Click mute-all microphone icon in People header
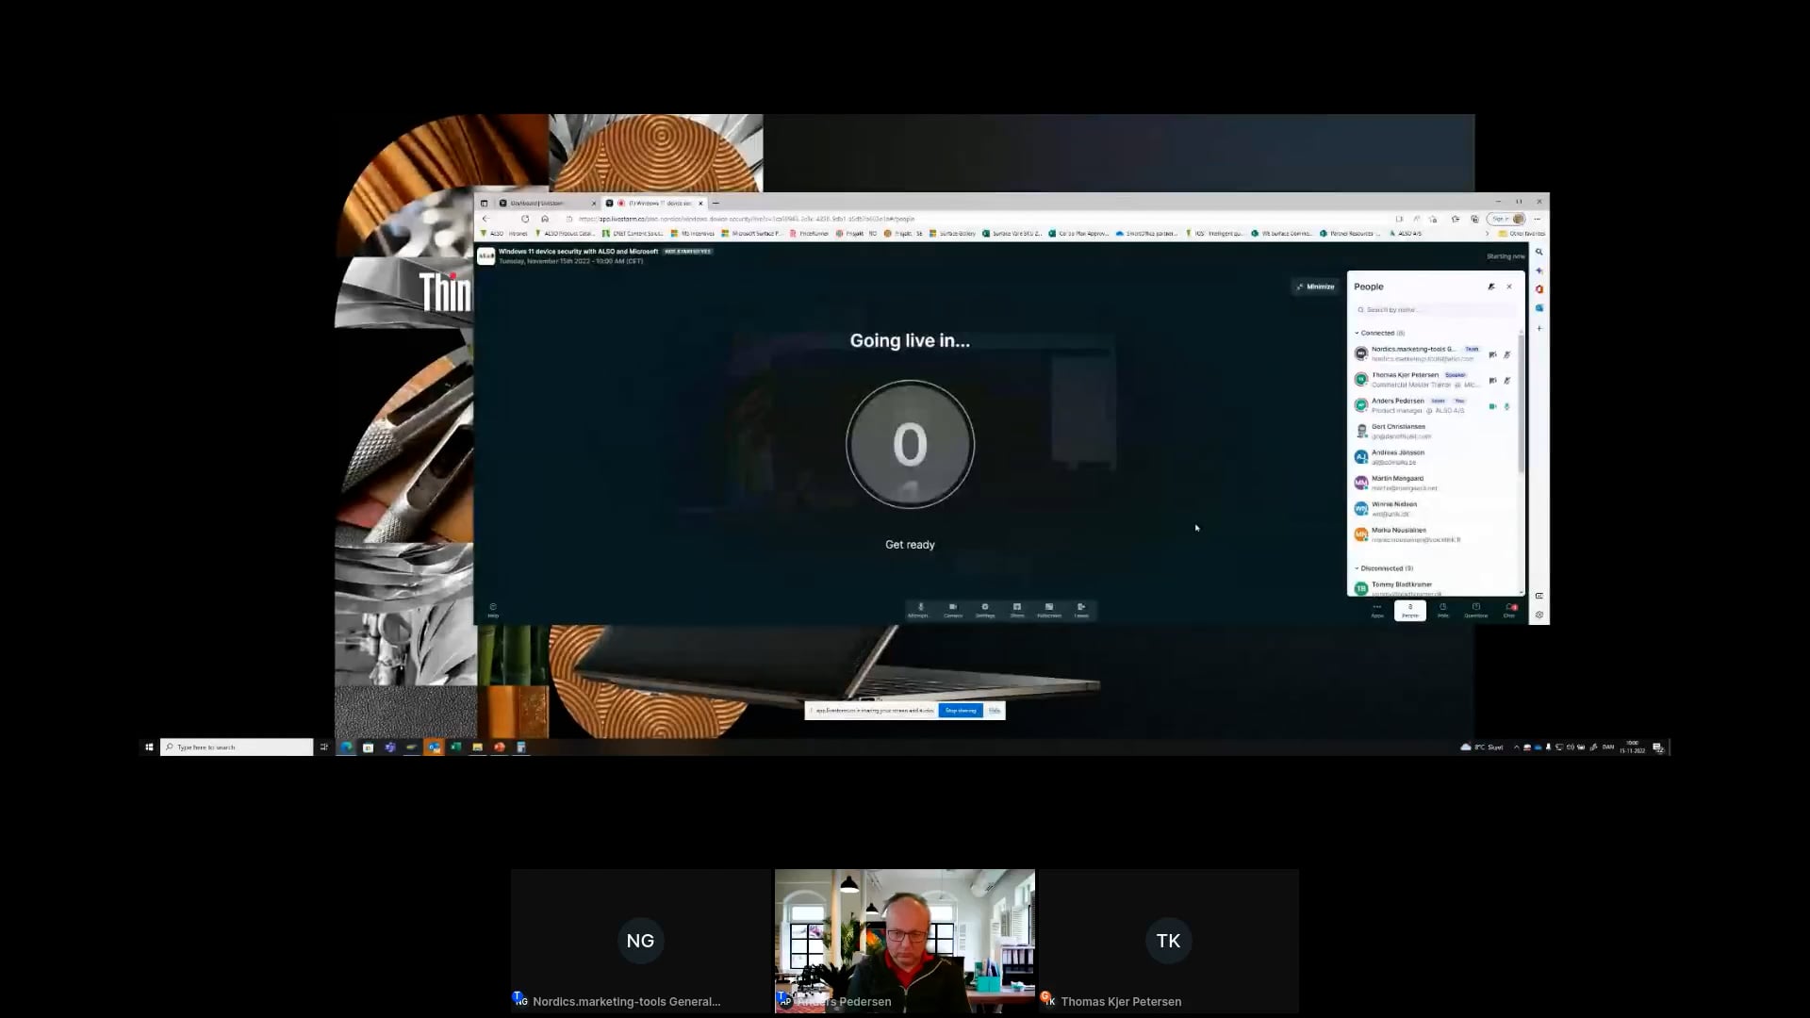This screenshot has height=1018, width=1810. [x=1490, y=287]
